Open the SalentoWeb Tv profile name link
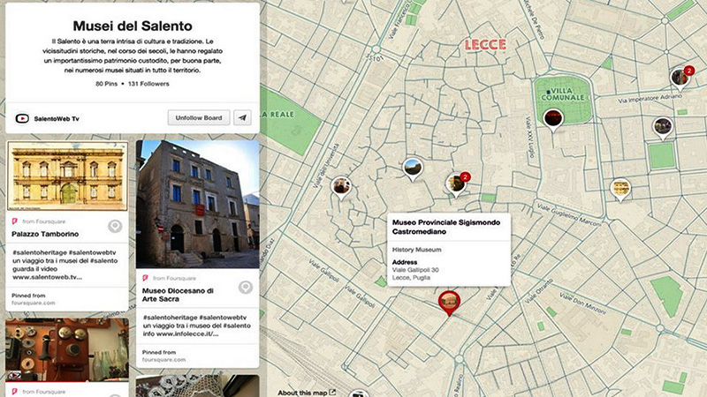The height and width of the screenshot is (397, 707). [x=57, y=119]
